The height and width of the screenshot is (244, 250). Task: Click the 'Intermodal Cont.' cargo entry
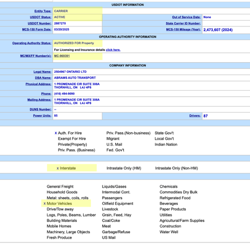tap(116, 192)
